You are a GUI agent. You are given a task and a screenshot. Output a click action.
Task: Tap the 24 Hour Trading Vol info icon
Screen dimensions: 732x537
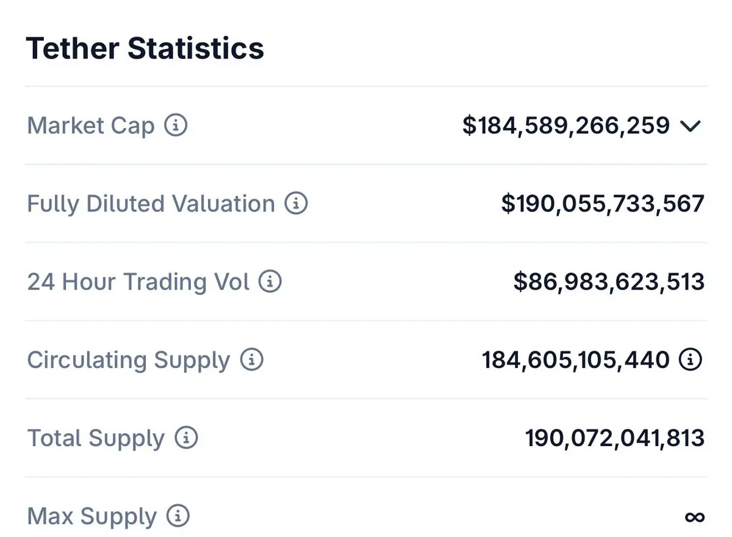click(x=270, y=282)
